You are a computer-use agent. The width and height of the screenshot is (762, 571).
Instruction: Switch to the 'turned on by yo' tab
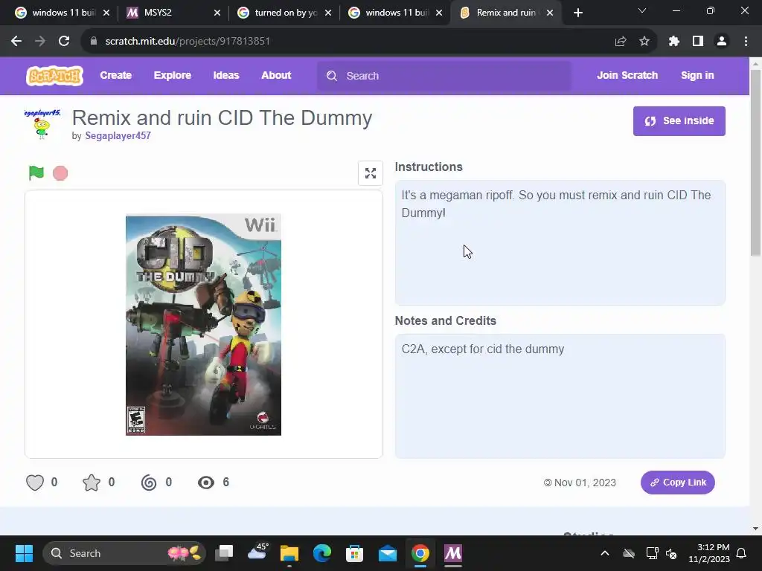pos(284,13)
